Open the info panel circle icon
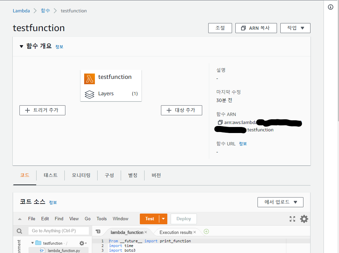The image size is (339, 253). [x=330, y=7]
